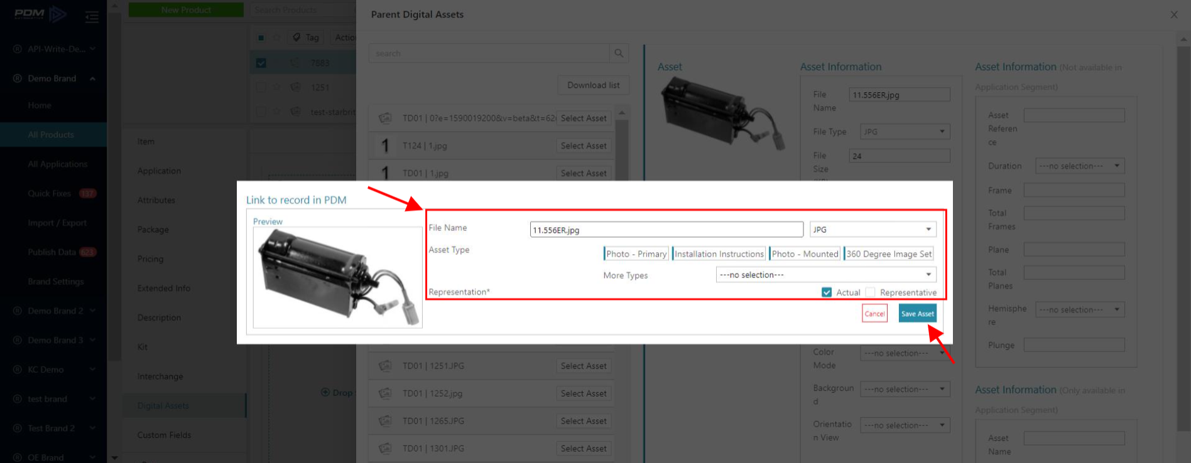Check the Representative checkbox

pos(870,292)
